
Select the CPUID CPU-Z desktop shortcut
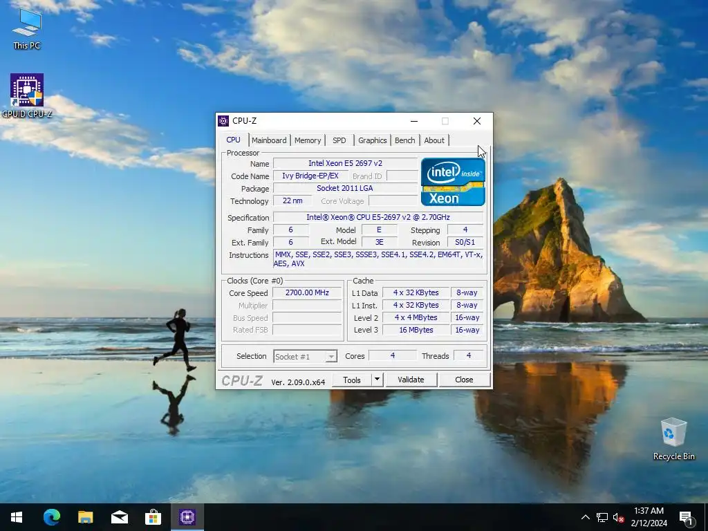[x=27, y=95]
